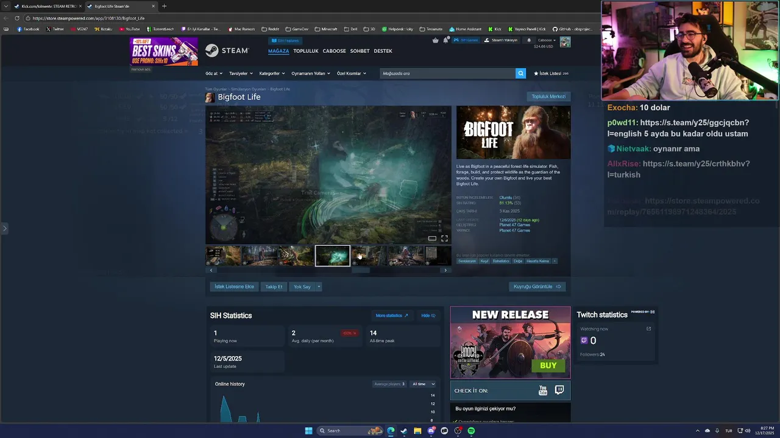Switch trailer to theater mode icon
Image resolution: width=780 pixels, height=438 pixels.
[432, 238]
